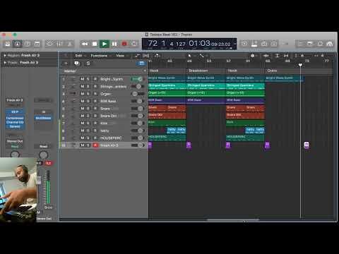
Task: Toggle the Inspector button in control bar
Action: 18,44
